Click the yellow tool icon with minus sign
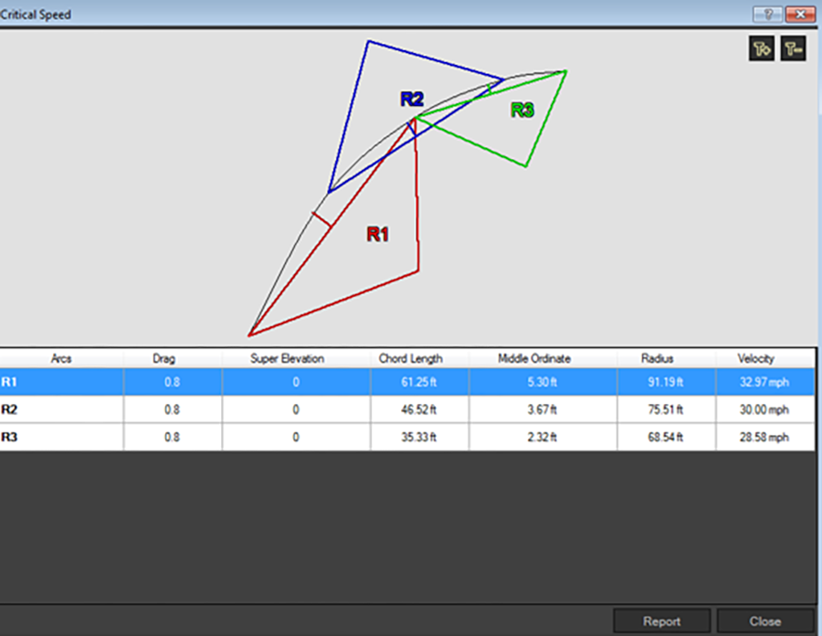Image resolution: width=822 pixels, height=636 pixels. (x=792, y=49)
